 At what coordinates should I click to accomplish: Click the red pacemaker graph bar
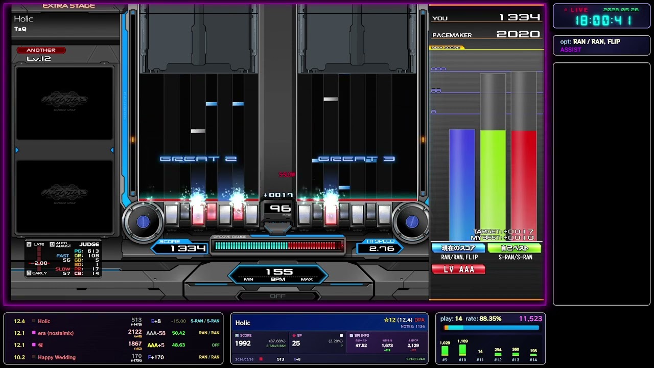[524, 185]
